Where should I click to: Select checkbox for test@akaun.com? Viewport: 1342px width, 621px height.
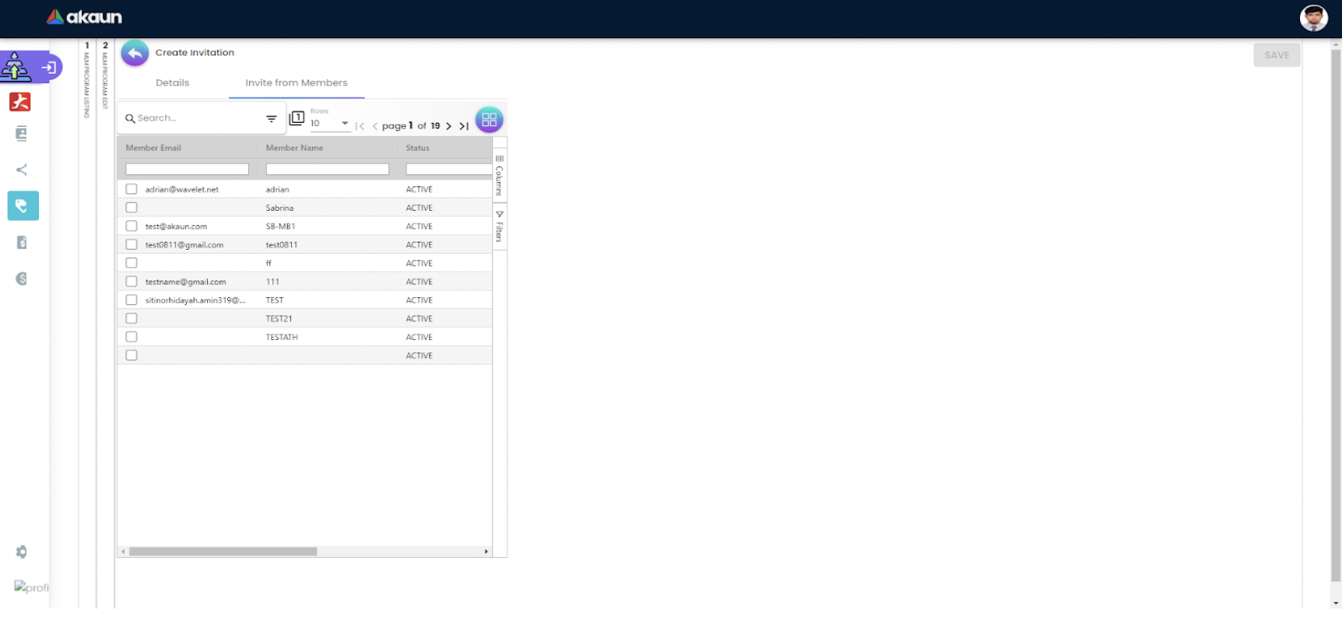coord(132,226)
